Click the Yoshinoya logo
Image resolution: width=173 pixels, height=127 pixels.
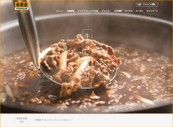tap(22, 6)
